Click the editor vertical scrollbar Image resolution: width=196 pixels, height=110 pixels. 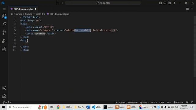coord(195,46)
